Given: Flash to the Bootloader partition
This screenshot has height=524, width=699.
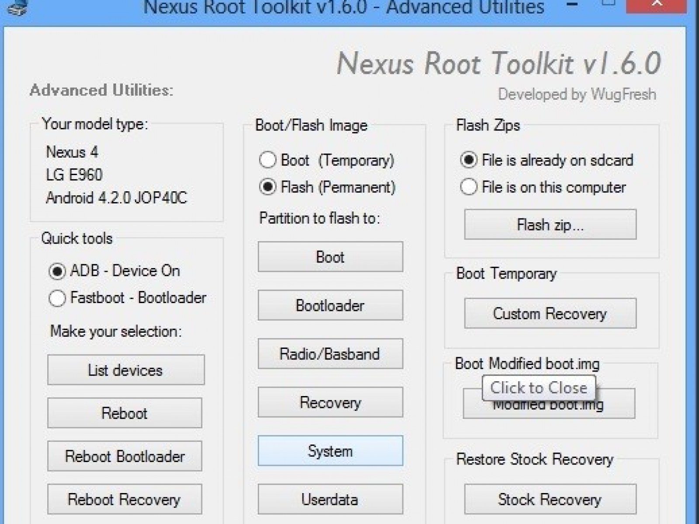Looking at the screenshot, I should pyautogui.click(x=330, y=305).
